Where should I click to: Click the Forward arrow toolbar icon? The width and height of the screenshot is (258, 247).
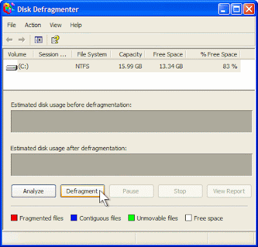coord(21,40)
